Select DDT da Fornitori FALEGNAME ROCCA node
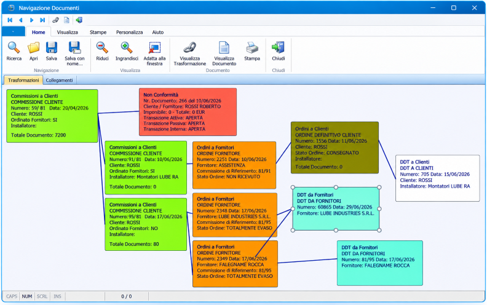The width and height of the screenshot is (487, 305). (380, 263)
